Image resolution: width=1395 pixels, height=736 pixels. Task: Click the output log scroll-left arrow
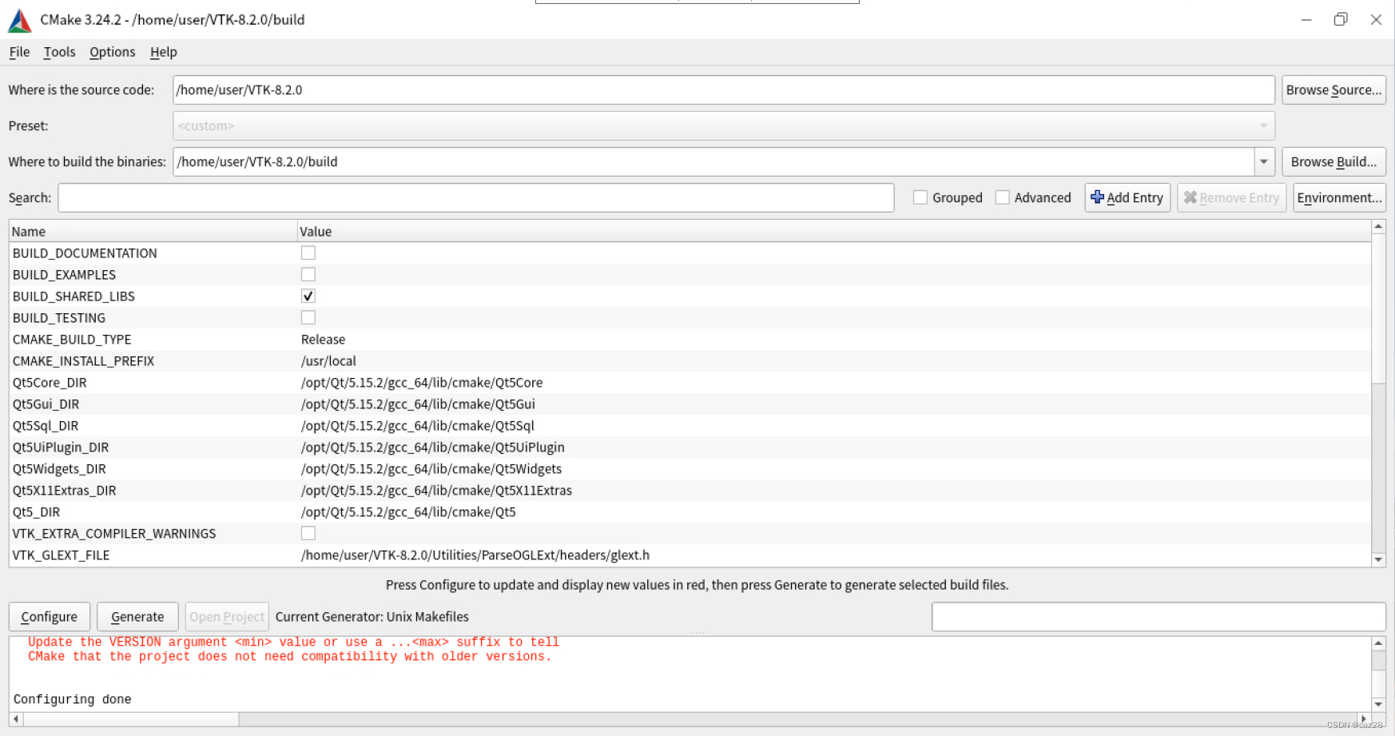[x=16, y=719]
